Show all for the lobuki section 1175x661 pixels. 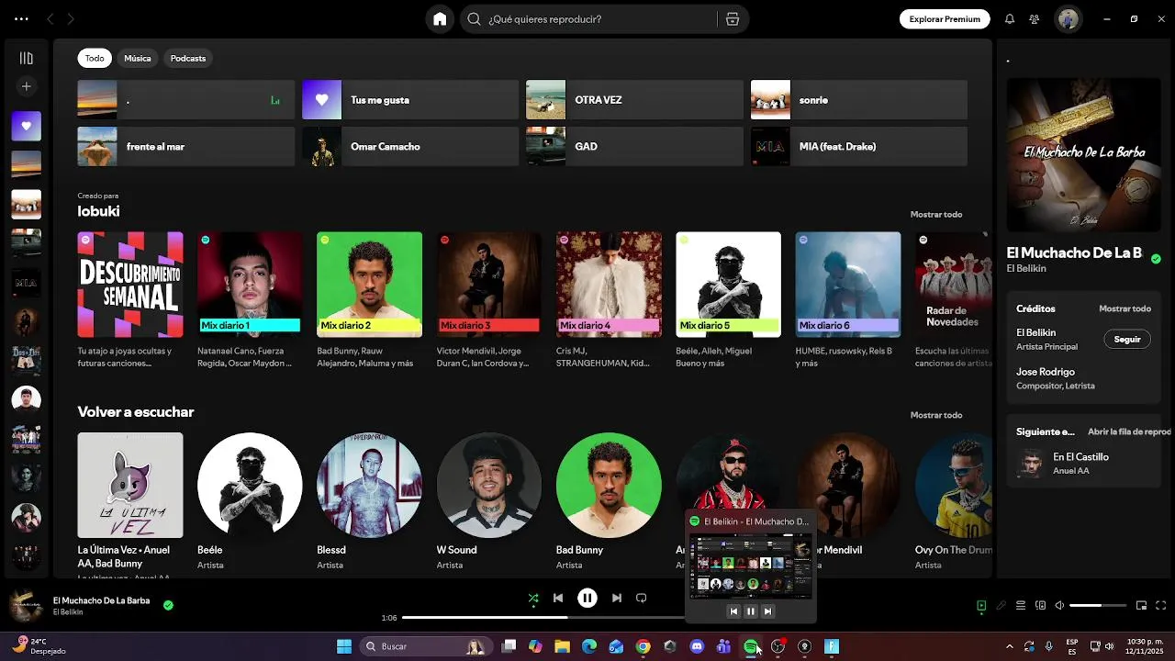point(936,215)
